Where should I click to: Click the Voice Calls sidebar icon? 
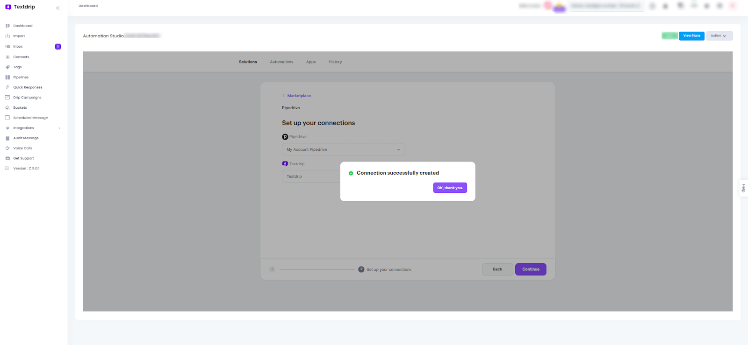pos(7,148)
